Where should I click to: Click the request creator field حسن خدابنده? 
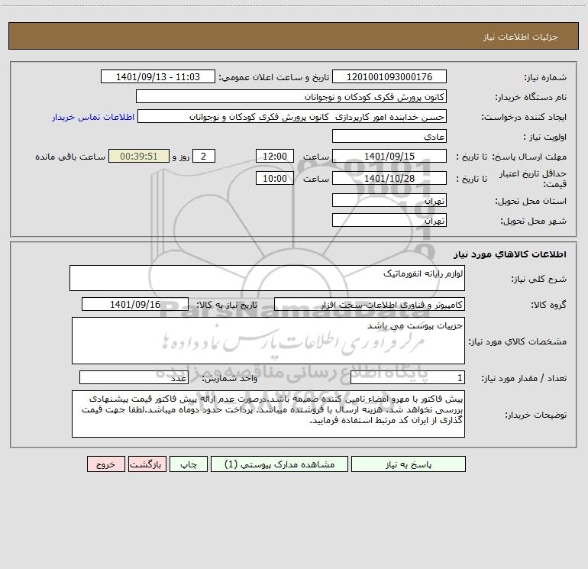pos(292,116)
